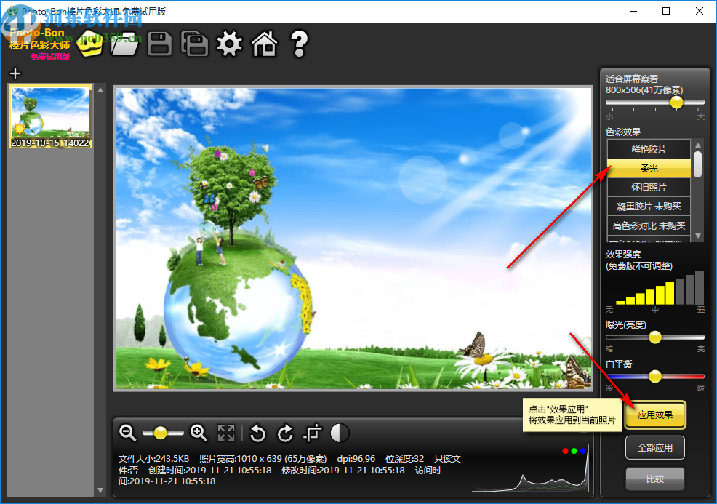Choose 柔光 color effect
Viewport: 717px width, 504px height.
[649, 168]
